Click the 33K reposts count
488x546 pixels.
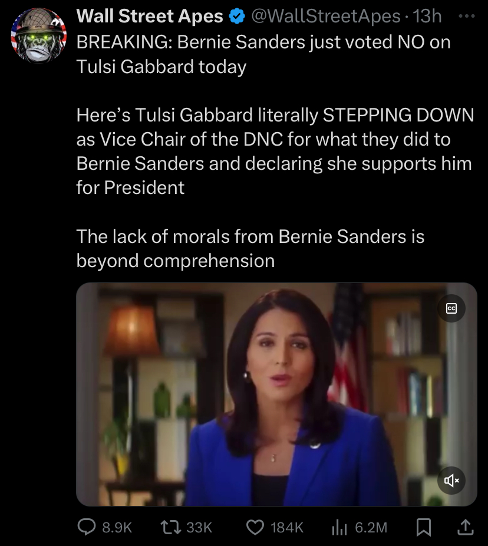coord(199,528)
